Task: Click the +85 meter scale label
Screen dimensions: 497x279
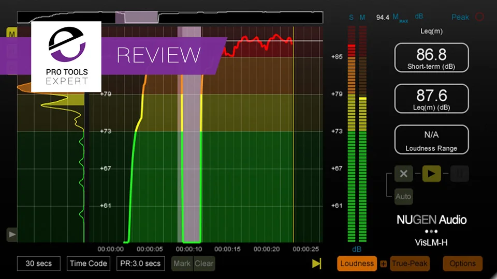Action: click(337, 57)
